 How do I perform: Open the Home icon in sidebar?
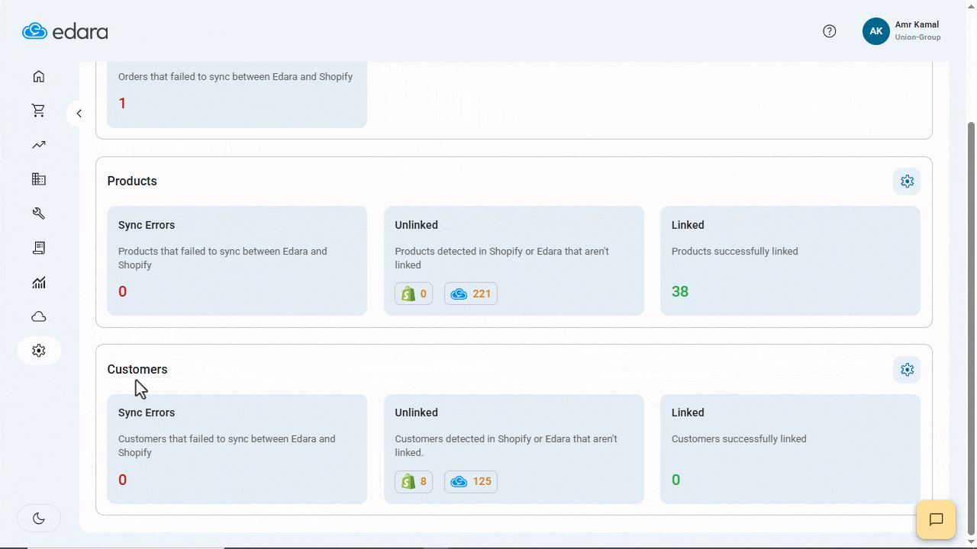pyautogui.click(x=39, y=76)
